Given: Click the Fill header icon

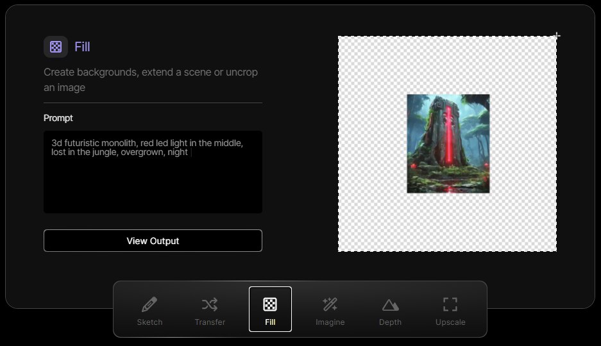Looking at the screenshot, I should point(56,47).
